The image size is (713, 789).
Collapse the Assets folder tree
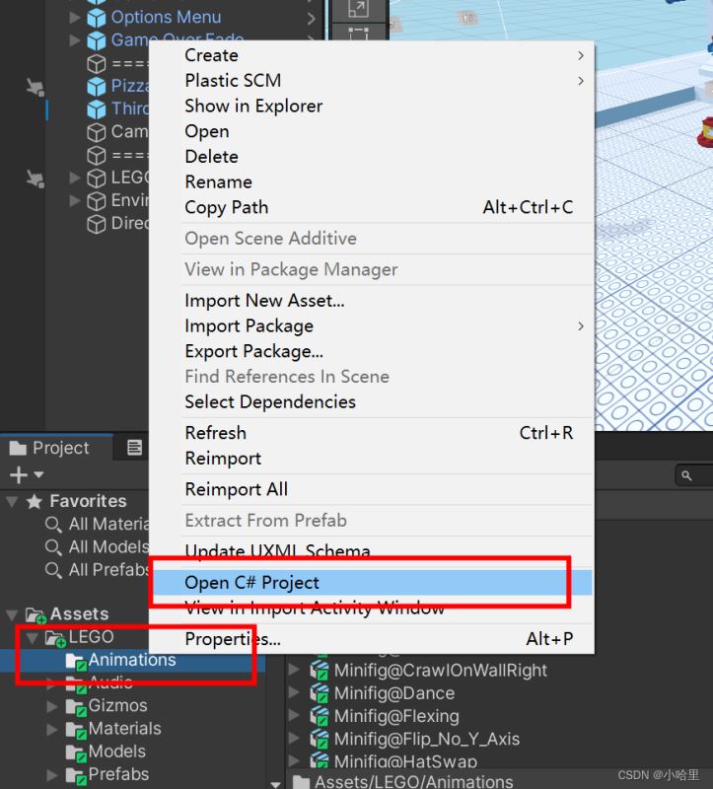tap(11, 613)
